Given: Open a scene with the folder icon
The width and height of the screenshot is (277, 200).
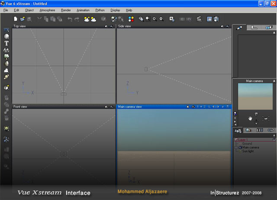Looking at the screenshot, I should [x=23, y=19].
